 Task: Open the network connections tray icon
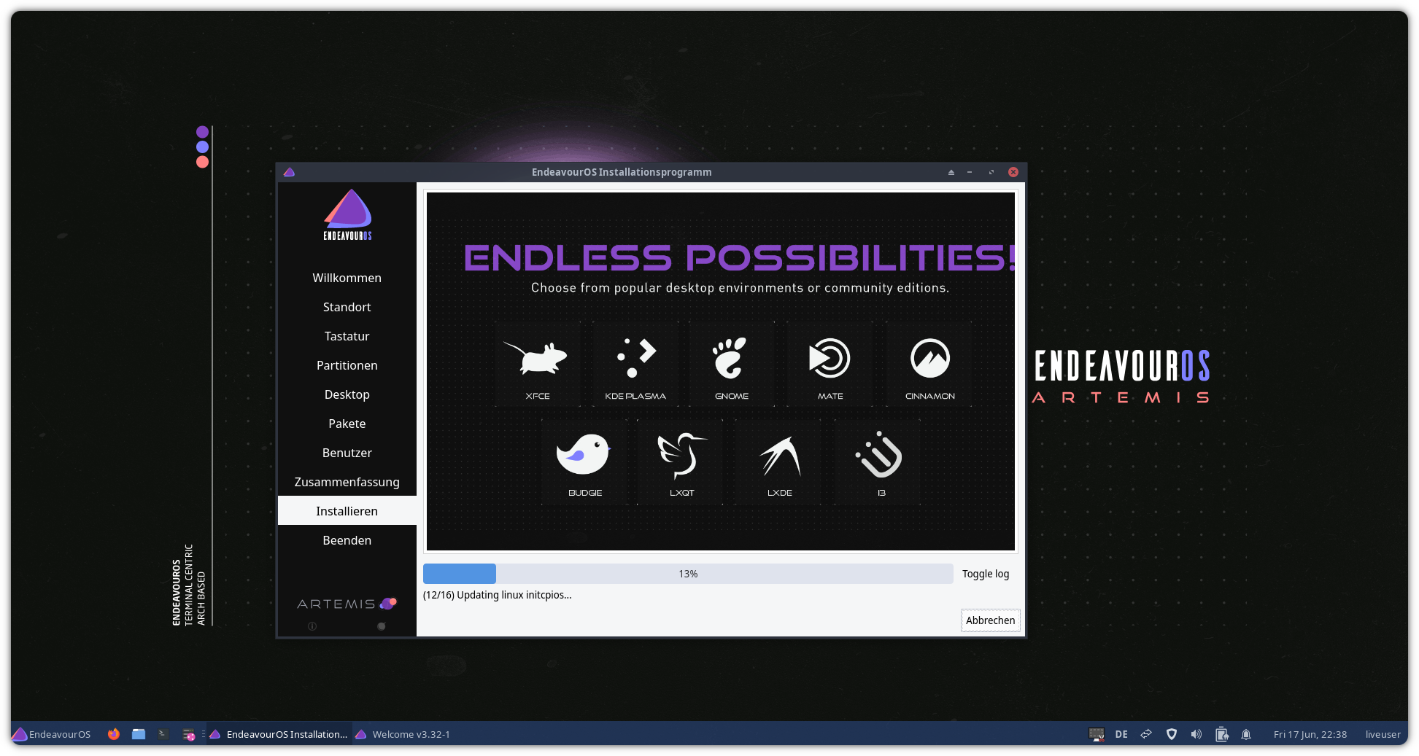1146,734
